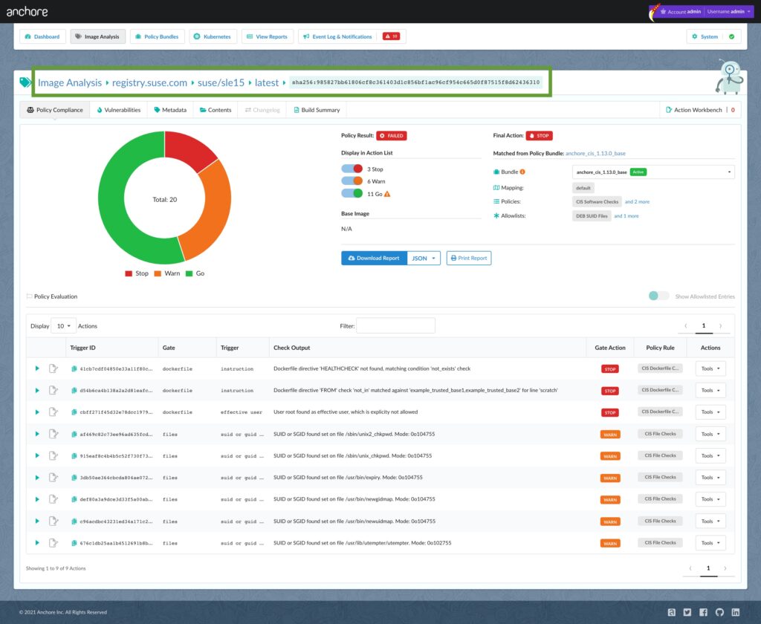Viewport: 761px width, 624px height.
Task: Click the red Stop legend swatch
Action: 129,273
